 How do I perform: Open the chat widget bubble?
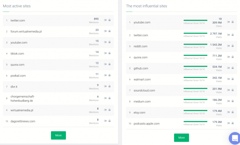235,139
